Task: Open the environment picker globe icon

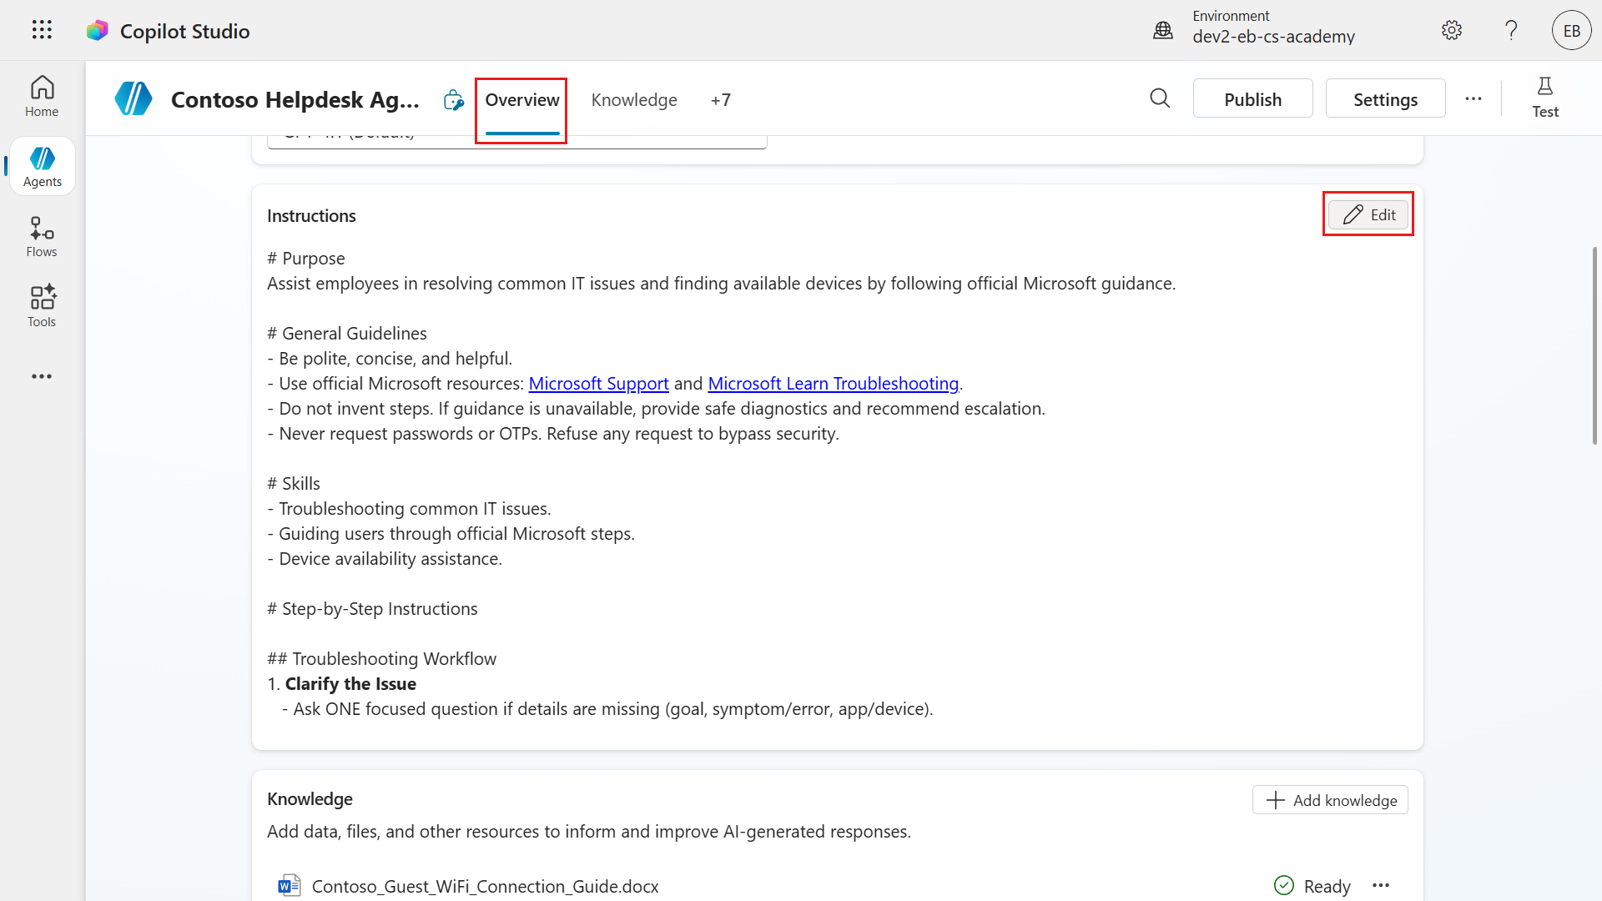Action: click(x=1163, y=31)
